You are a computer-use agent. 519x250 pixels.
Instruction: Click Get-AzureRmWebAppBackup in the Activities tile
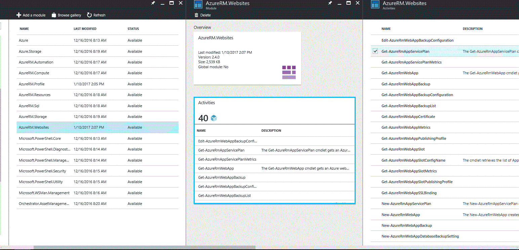(x=222, y=177)
